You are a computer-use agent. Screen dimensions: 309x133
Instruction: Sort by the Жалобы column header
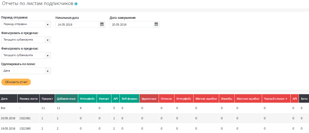pyautogui.click(x=227, y=99)
